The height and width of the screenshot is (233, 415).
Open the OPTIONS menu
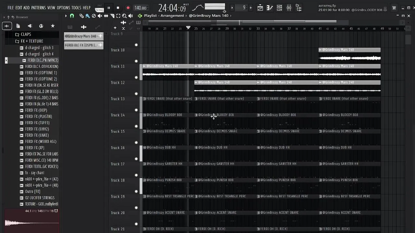point(64,8)
